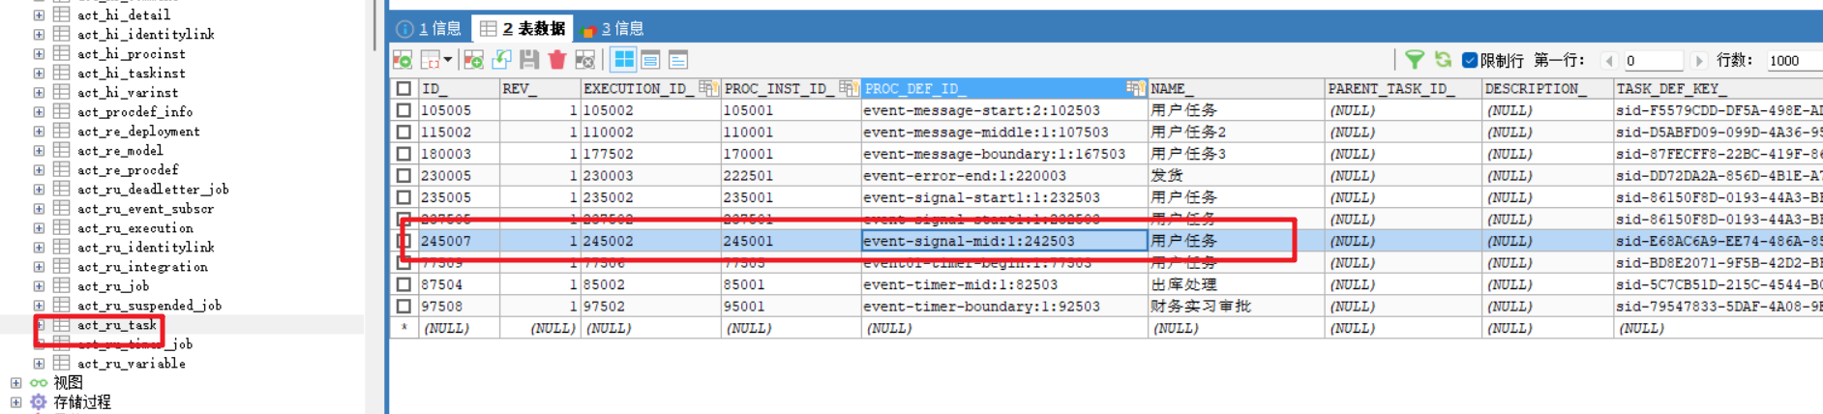Click table icon beside act_hi_detail
1823x414 pixels.
[61, 15]
